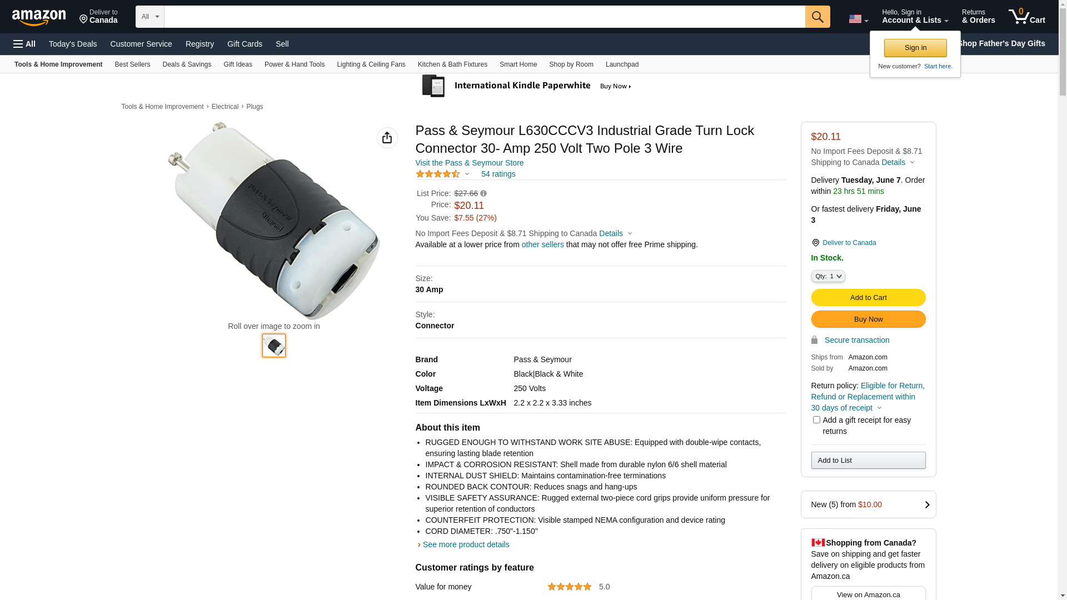Open the search category All dropdown

point(149,17)
